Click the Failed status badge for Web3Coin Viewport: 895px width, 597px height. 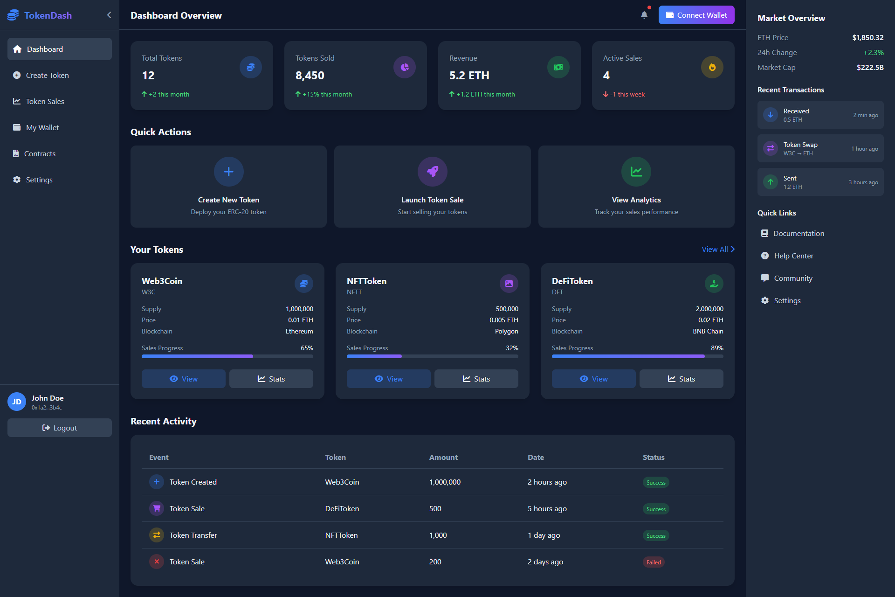tap(654, 562)
